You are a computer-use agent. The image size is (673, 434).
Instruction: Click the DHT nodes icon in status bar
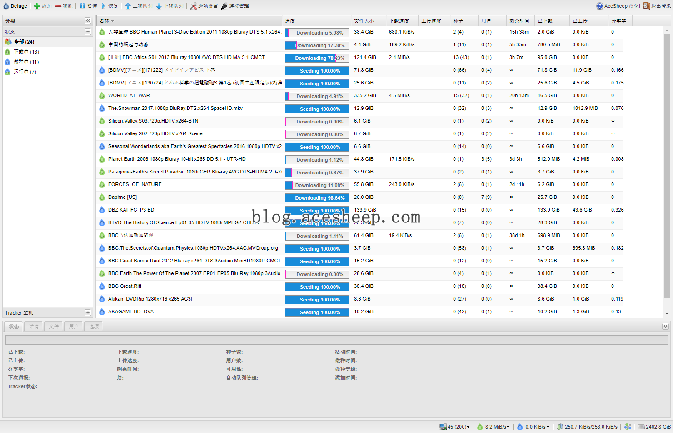[x=628, y=427]
